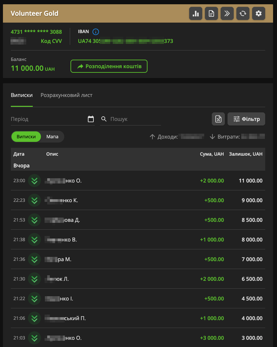Click the currency exchange refresh icon
The height and width of the screenshot is (347, 277).
pos(243,13)
